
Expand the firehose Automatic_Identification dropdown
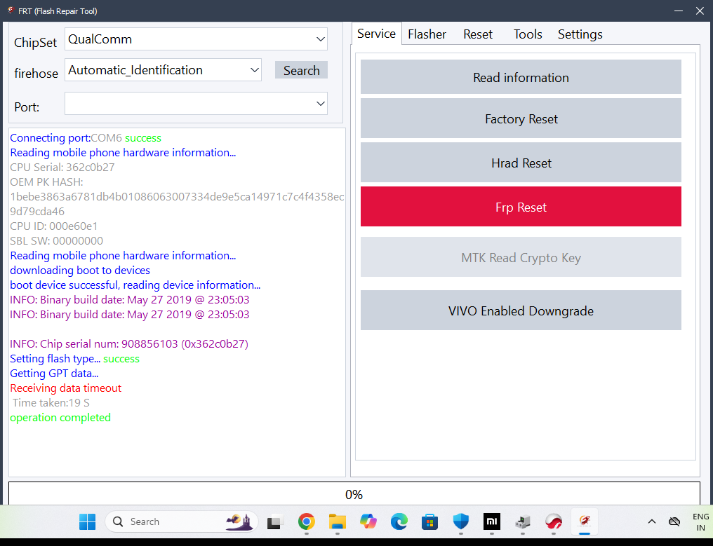pyautogui.click(x=163, y=70)
